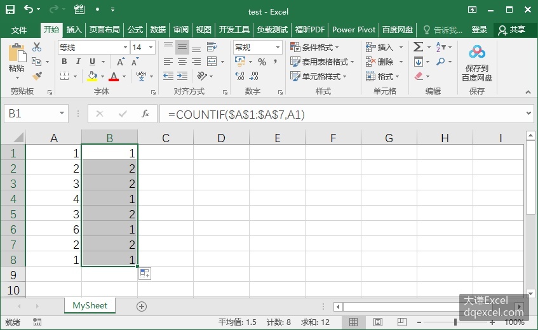Expand the formula bar

528,113
